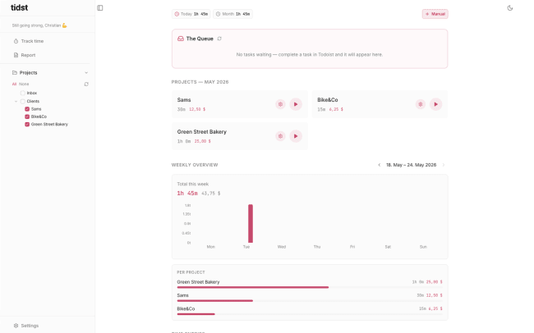Open settings for Sams project card

click(x=280, y=104)
